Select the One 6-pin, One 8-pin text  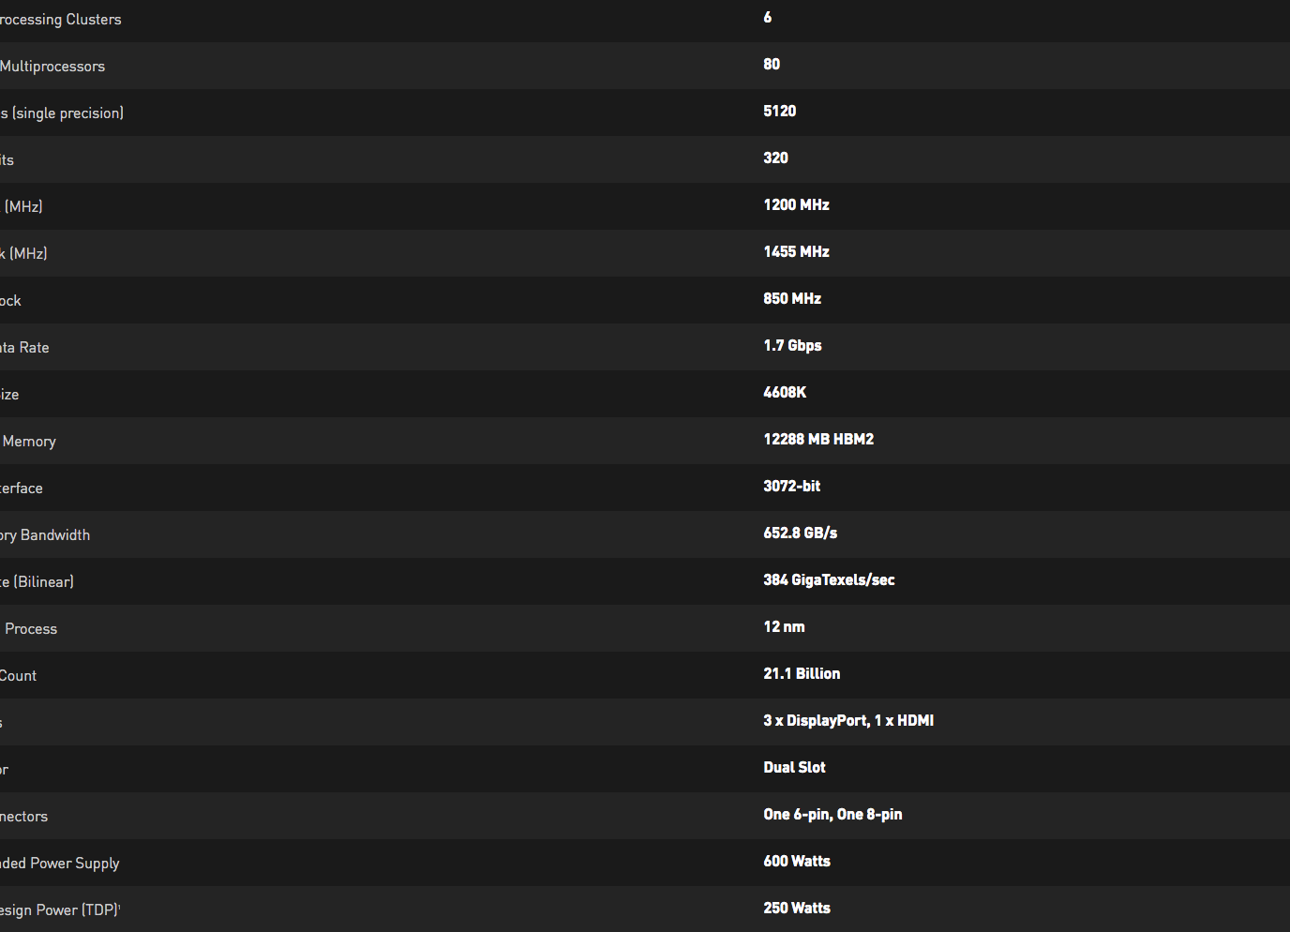pos(832,814)
